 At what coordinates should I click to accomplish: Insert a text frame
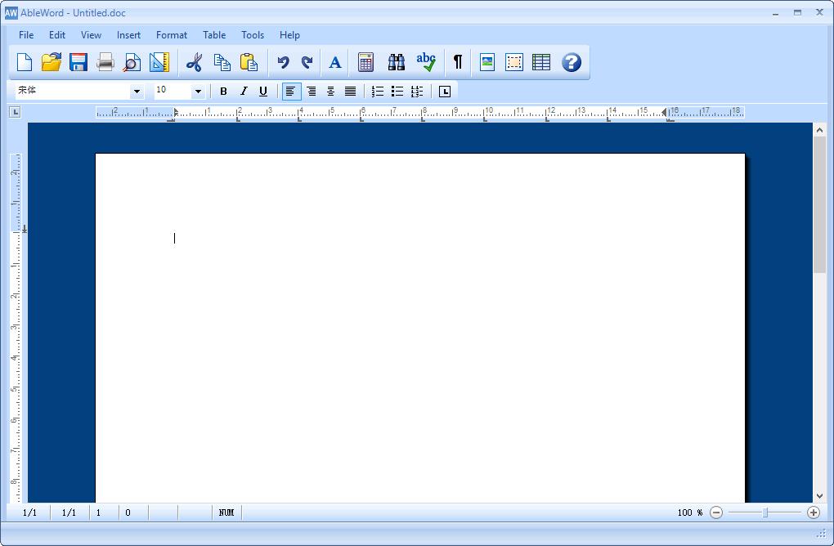coord(513,62)
